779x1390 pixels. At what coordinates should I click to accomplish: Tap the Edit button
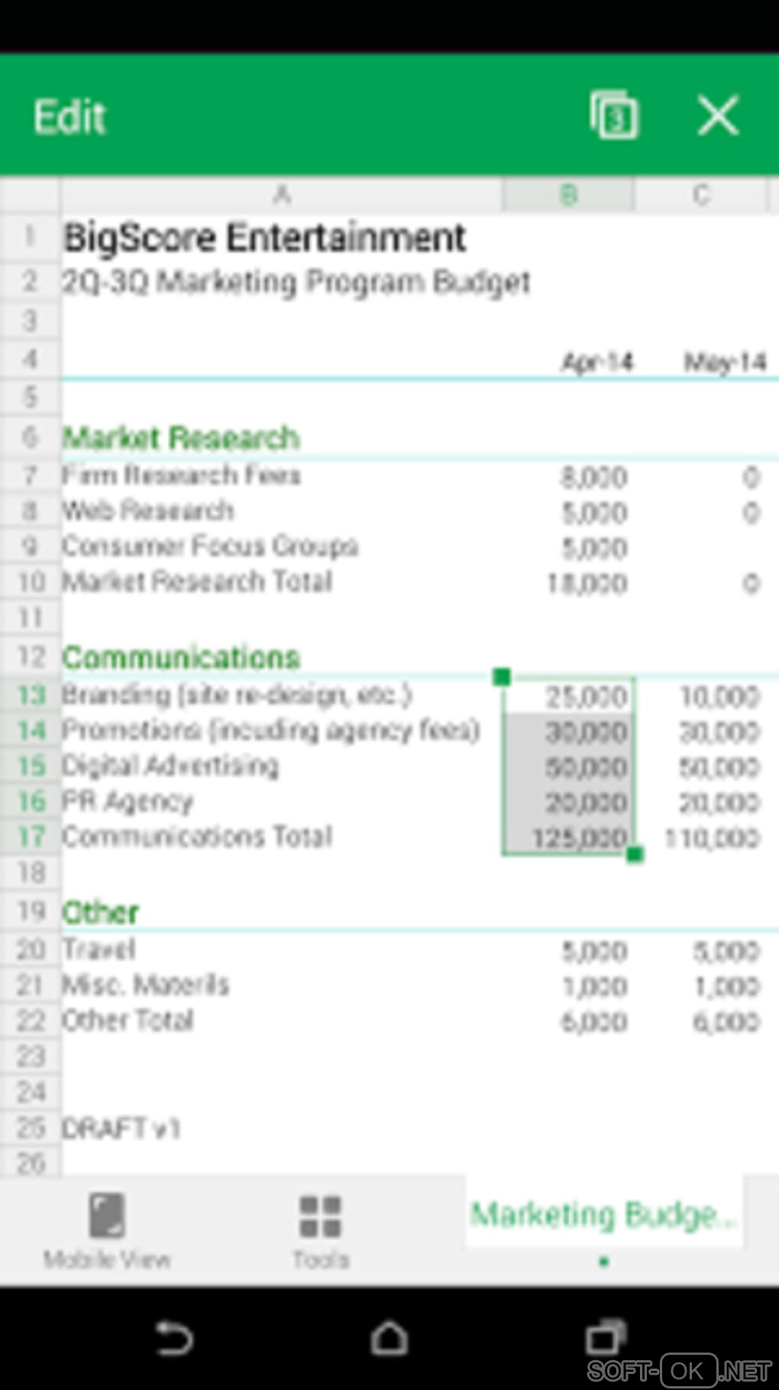[69, 117]
